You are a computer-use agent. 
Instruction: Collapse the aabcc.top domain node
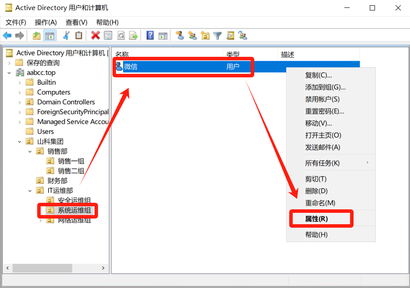(9, 73)
